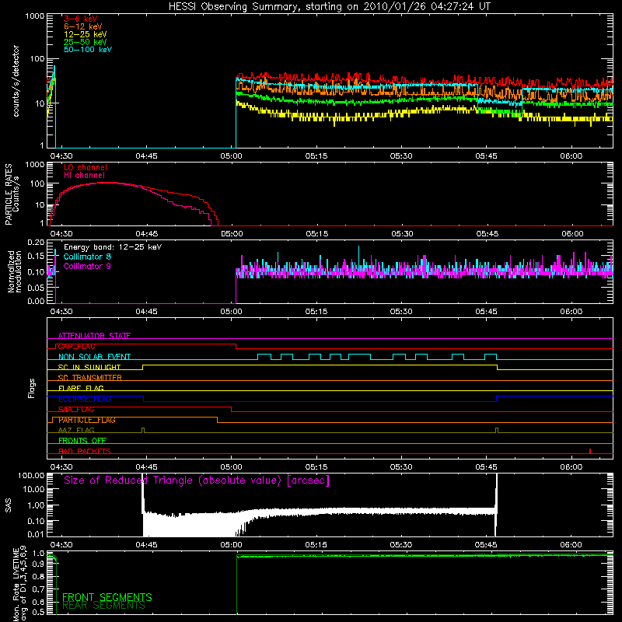Click the HESSI Observing Summary title
Screen dimensions: 622x622
(x=330, y=7)
